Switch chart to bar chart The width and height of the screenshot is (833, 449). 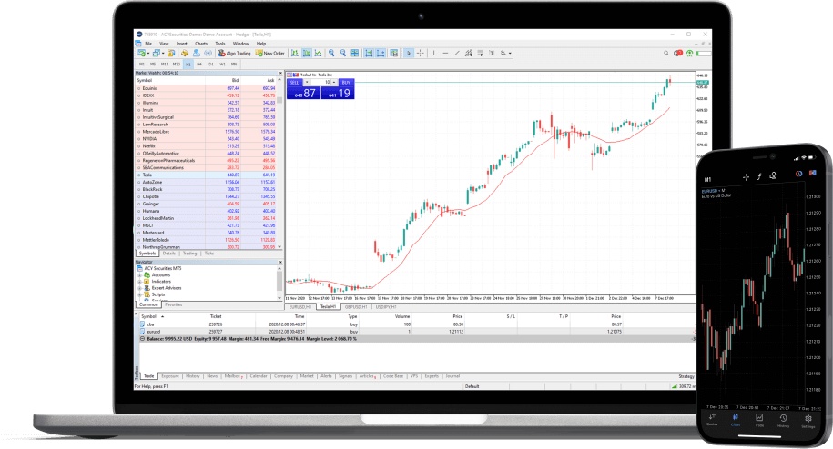[295, 53]
